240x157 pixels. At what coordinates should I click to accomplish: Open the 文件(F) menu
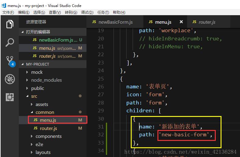pyautogui.click(x=8, y=12)
